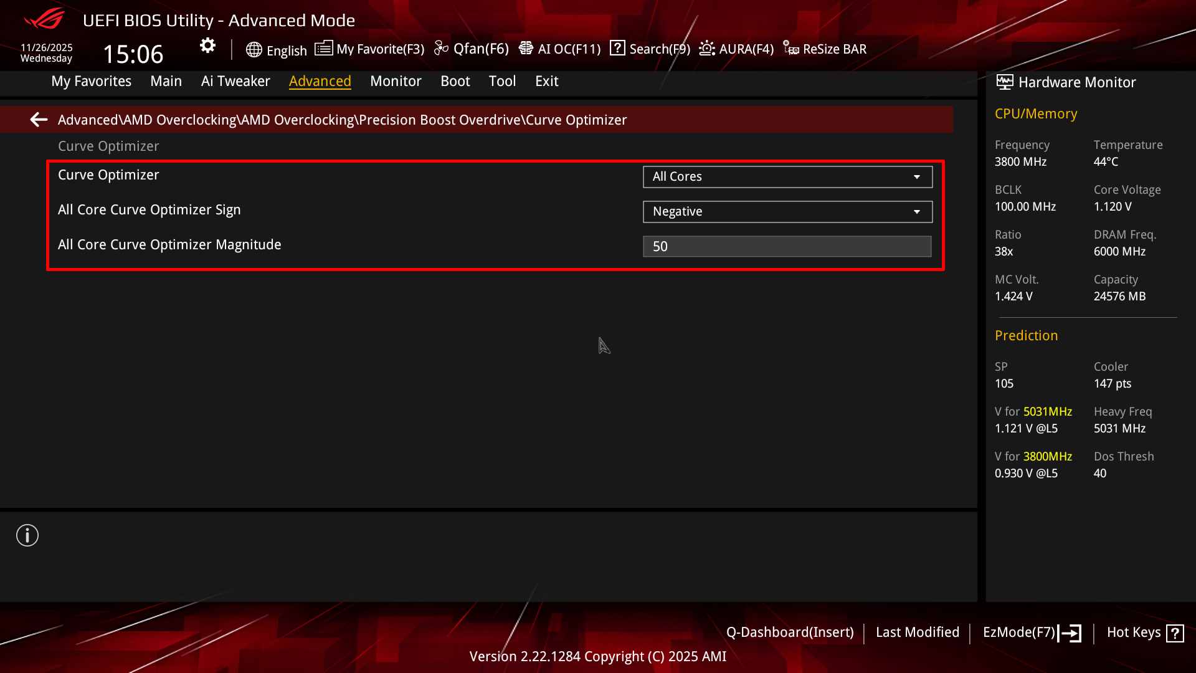Screen dimensions: 1196x673
Task: Expand the Curve Optimizer All Cores dropdown
Action: [787, 177]
